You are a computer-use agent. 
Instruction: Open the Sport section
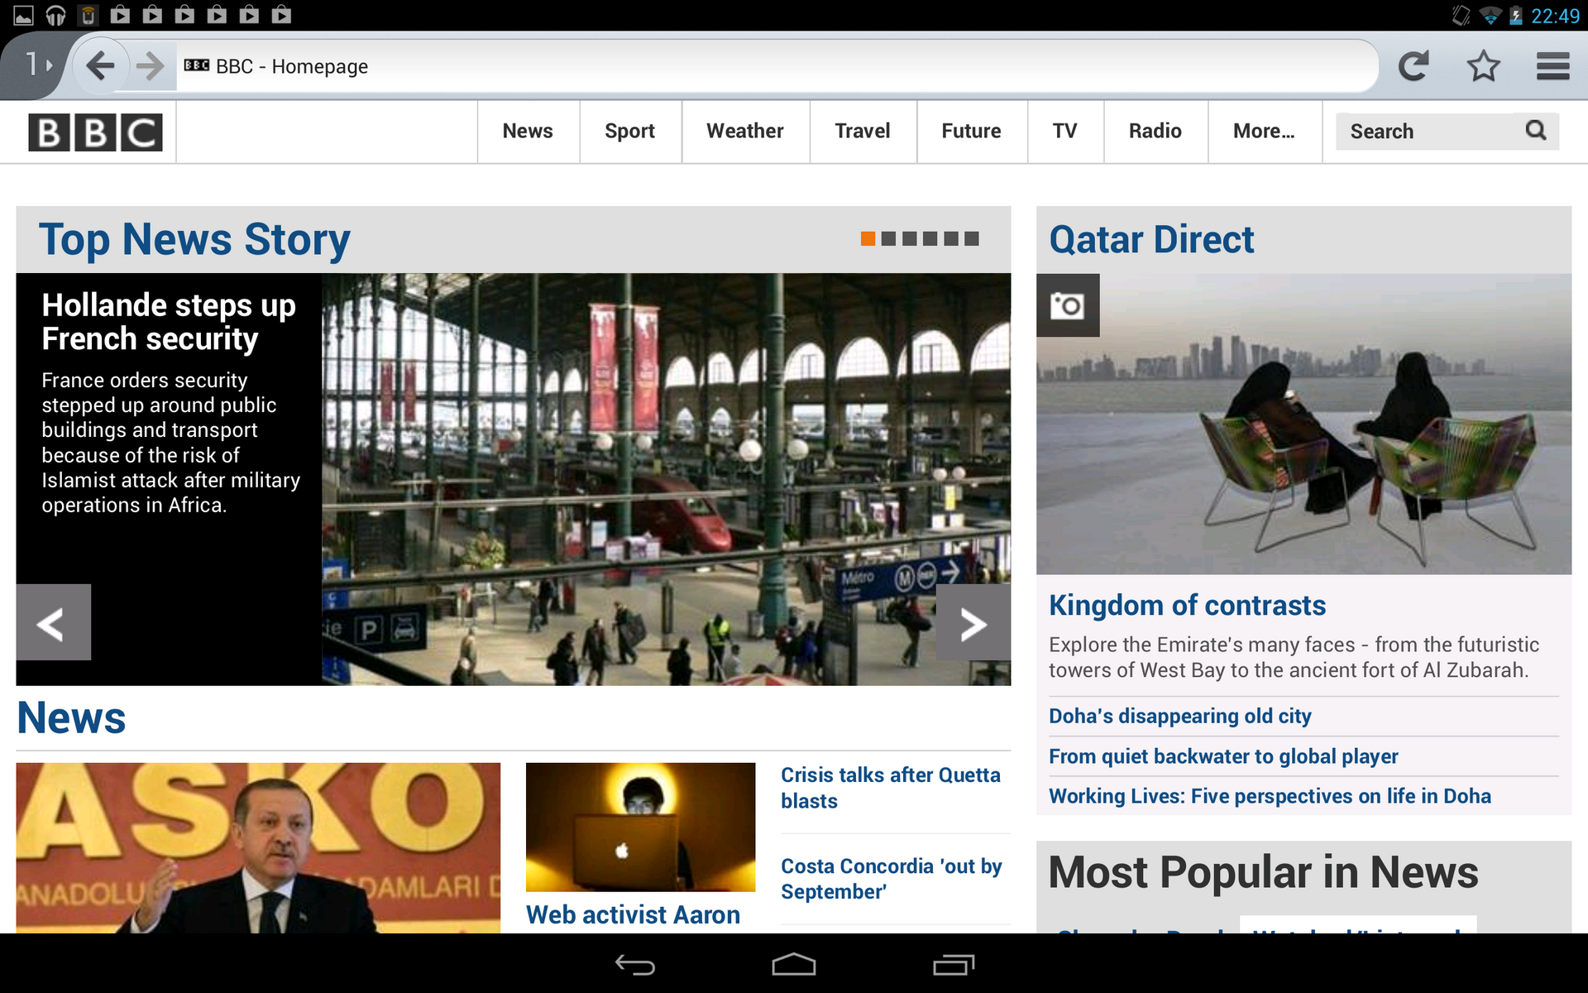pyautogui.click(x=629, y=131)
